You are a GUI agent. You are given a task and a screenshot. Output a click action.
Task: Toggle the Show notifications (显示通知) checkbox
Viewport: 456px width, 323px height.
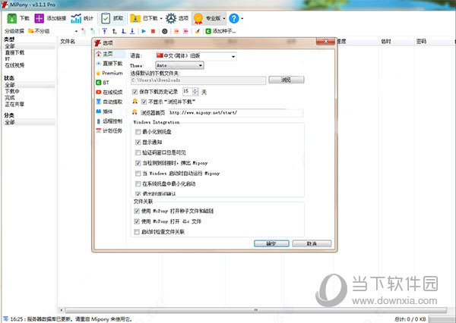click(x=138, y=143)
